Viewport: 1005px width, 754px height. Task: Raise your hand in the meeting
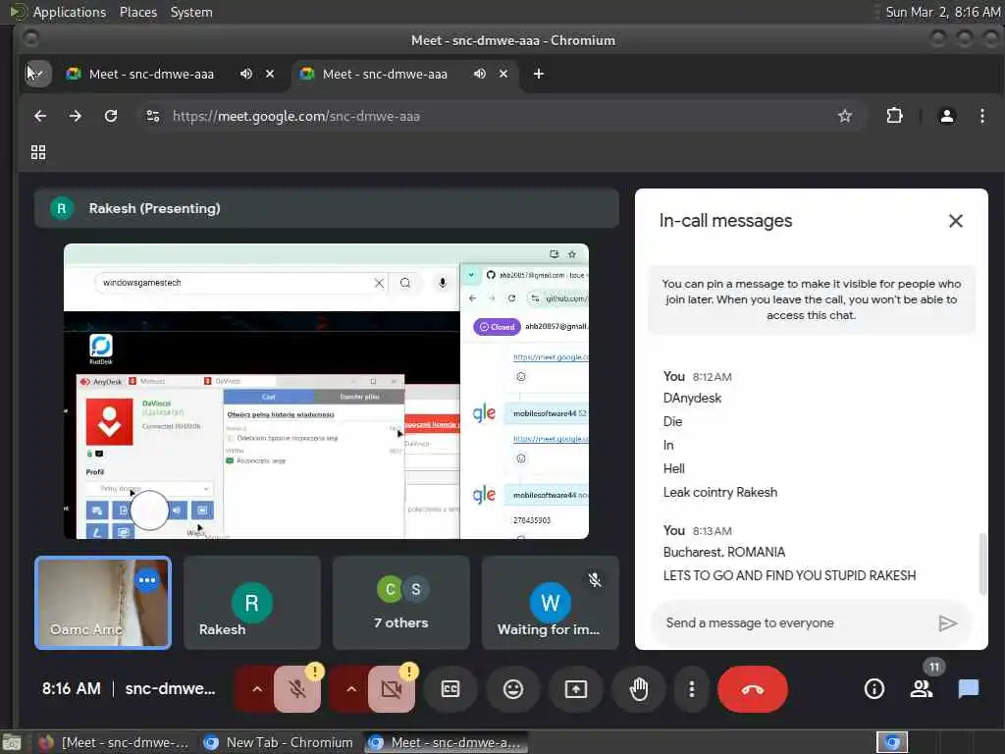coord(638,689)
